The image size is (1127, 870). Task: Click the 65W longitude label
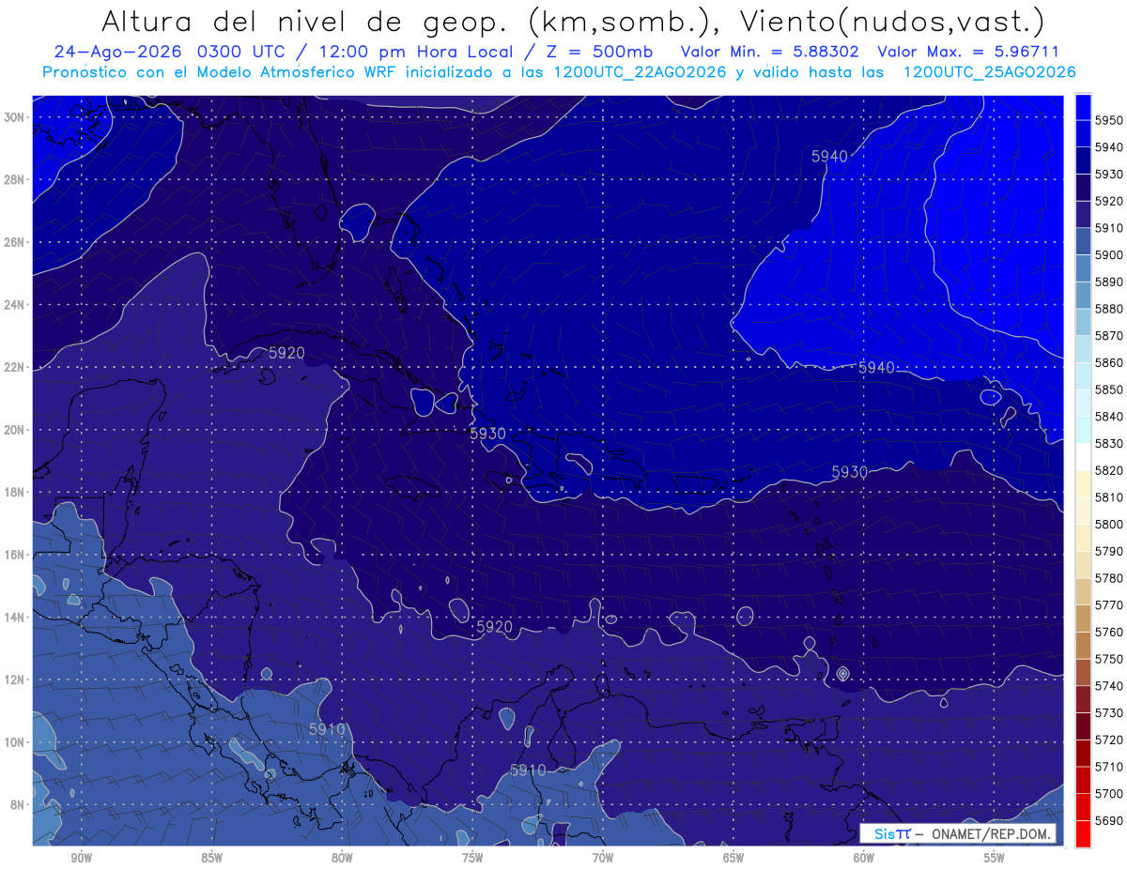(x=733, y=858)
